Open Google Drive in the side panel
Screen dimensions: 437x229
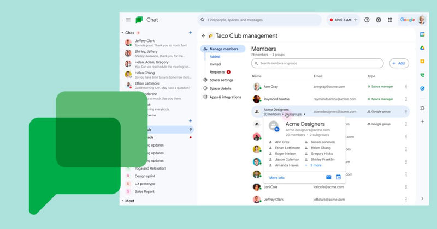422,48
